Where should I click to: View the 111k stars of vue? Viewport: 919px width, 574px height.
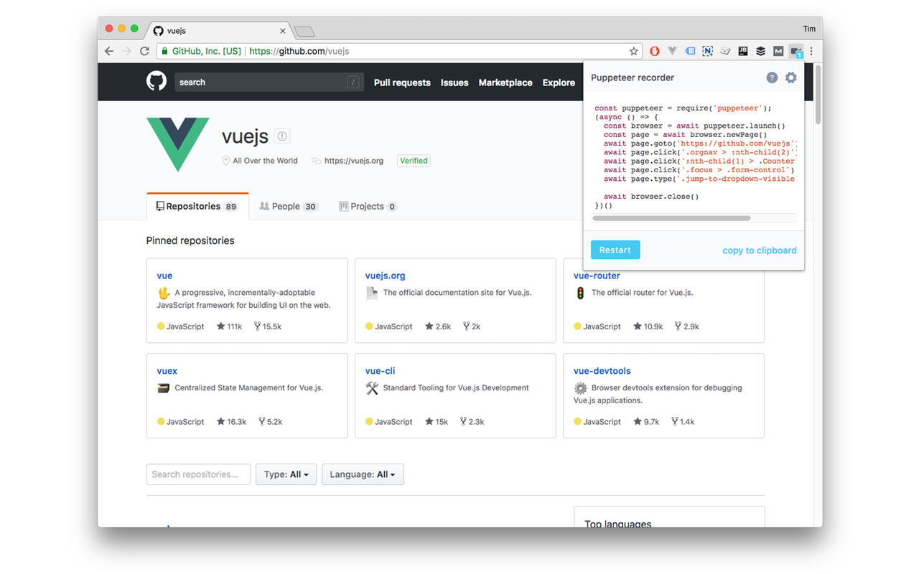[x=229, y=326]
